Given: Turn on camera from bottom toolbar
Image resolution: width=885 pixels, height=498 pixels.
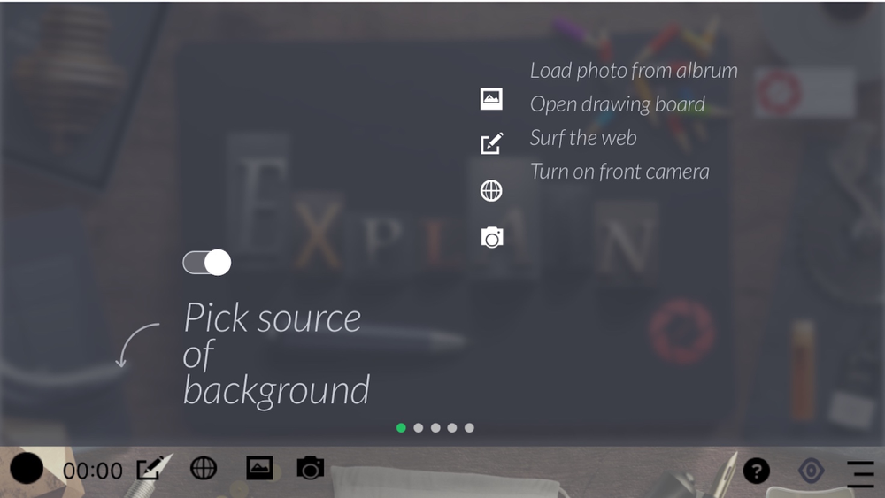Looking at the screenshot, I should pyautogui.click(x=311, y=468).
